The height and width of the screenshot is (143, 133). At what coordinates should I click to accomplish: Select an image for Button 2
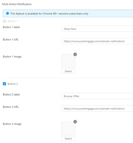[x=68, y=138]
